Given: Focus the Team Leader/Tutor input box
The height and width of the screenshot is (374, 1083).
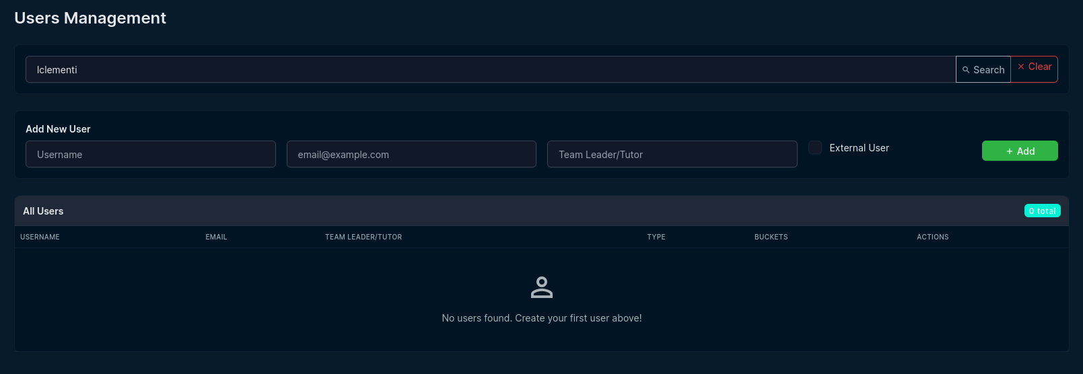Looking at the screenshot, I should (672, 154).
